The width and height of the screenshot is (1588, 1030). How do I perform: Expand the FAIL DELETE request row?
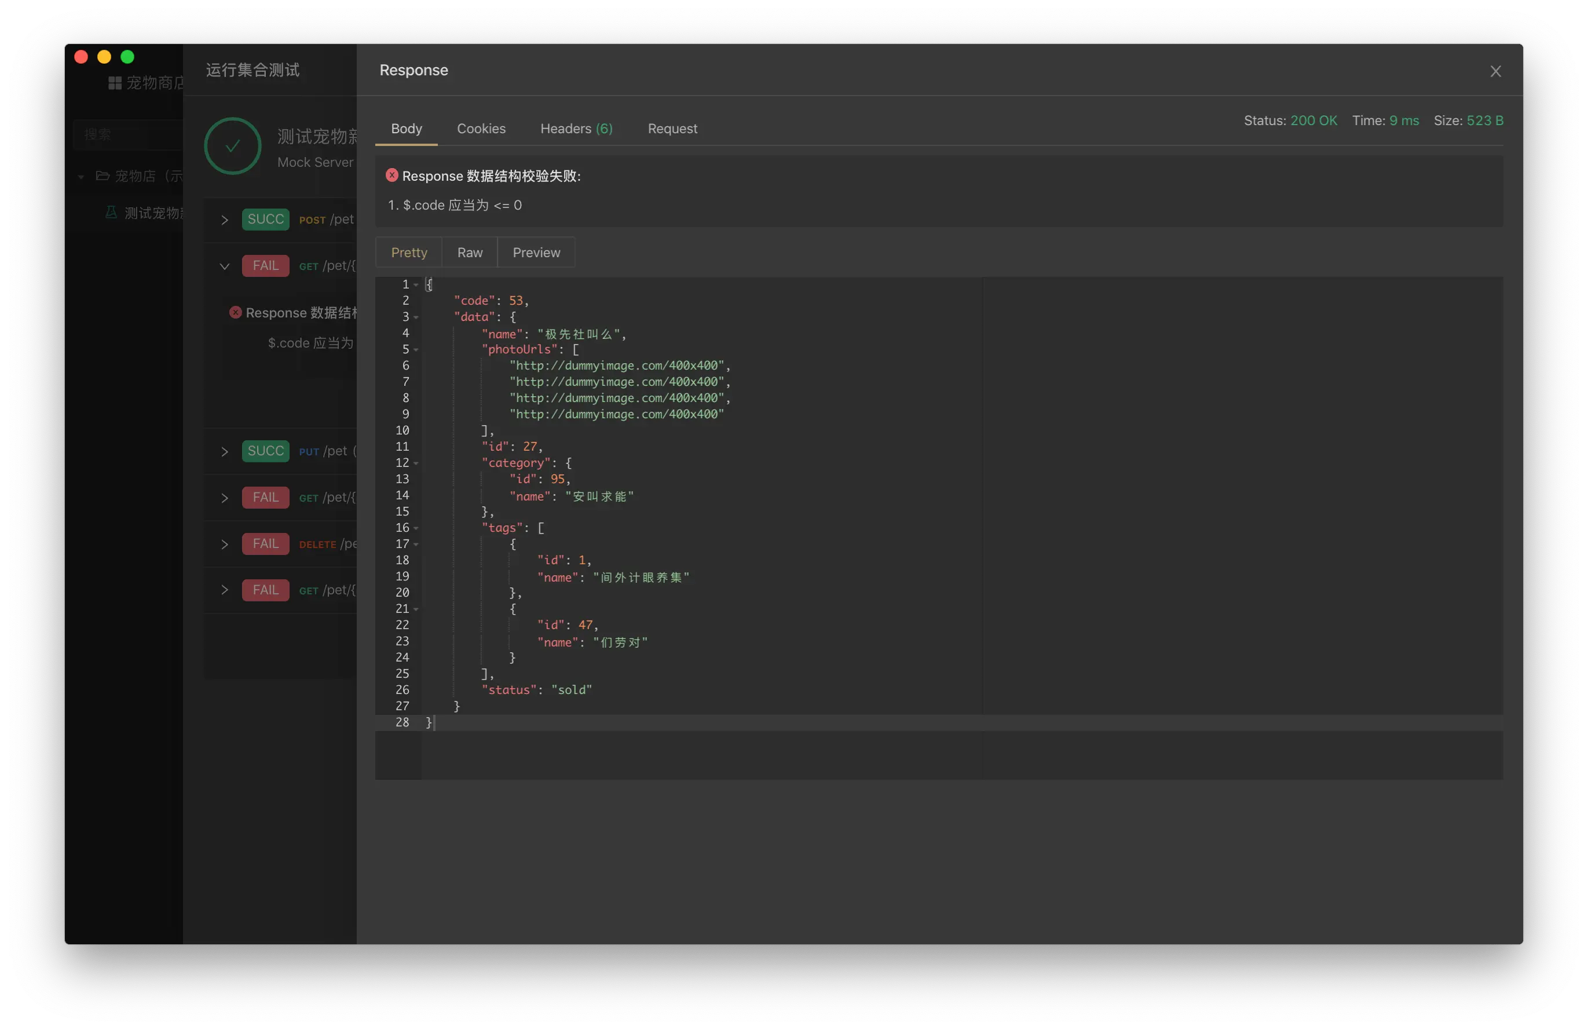click(225, 544)
